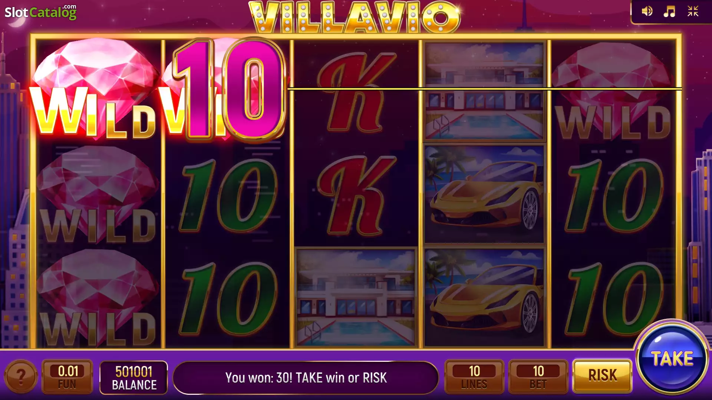Click the villa symbol at top of reel four

coord(484,91)
